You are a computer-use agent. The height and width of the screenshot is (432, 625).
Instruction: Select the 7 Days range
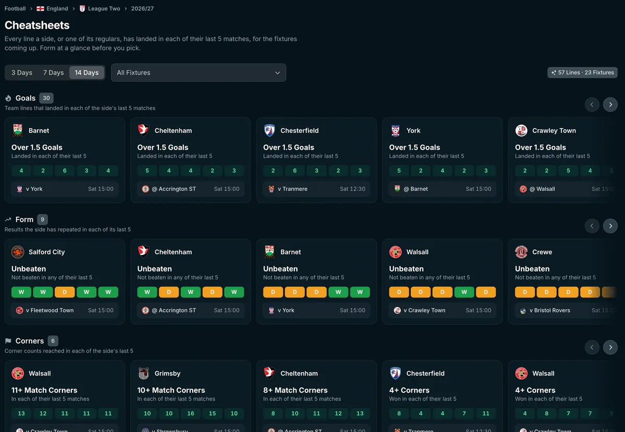coord(54,72)
